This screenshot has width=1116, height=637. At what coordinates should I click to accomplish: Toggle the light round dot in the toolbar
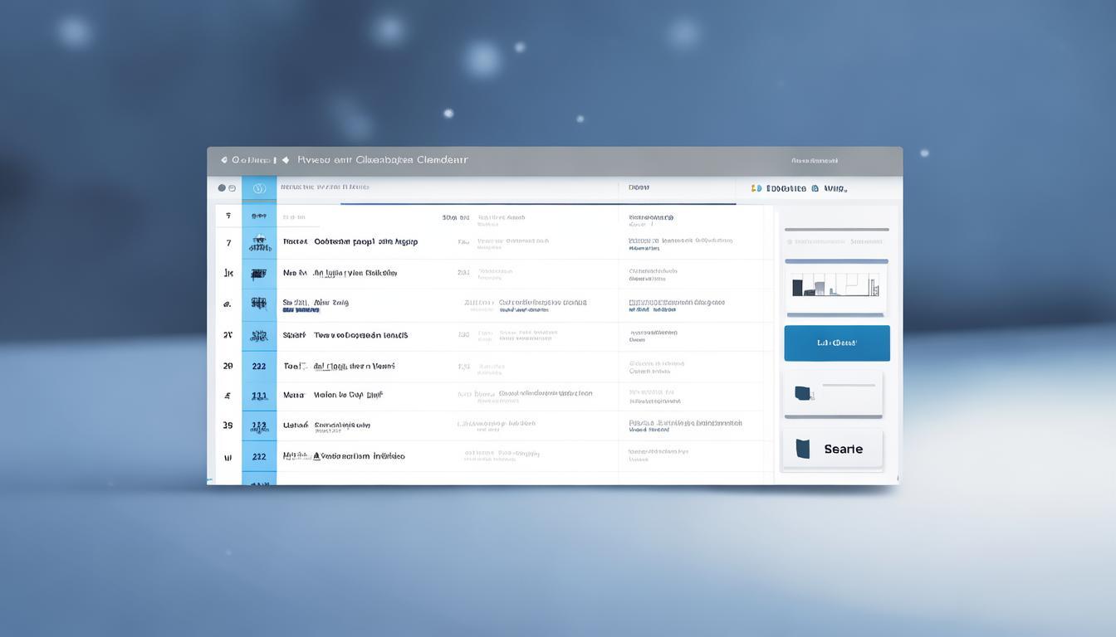click(x=232, y=188)
